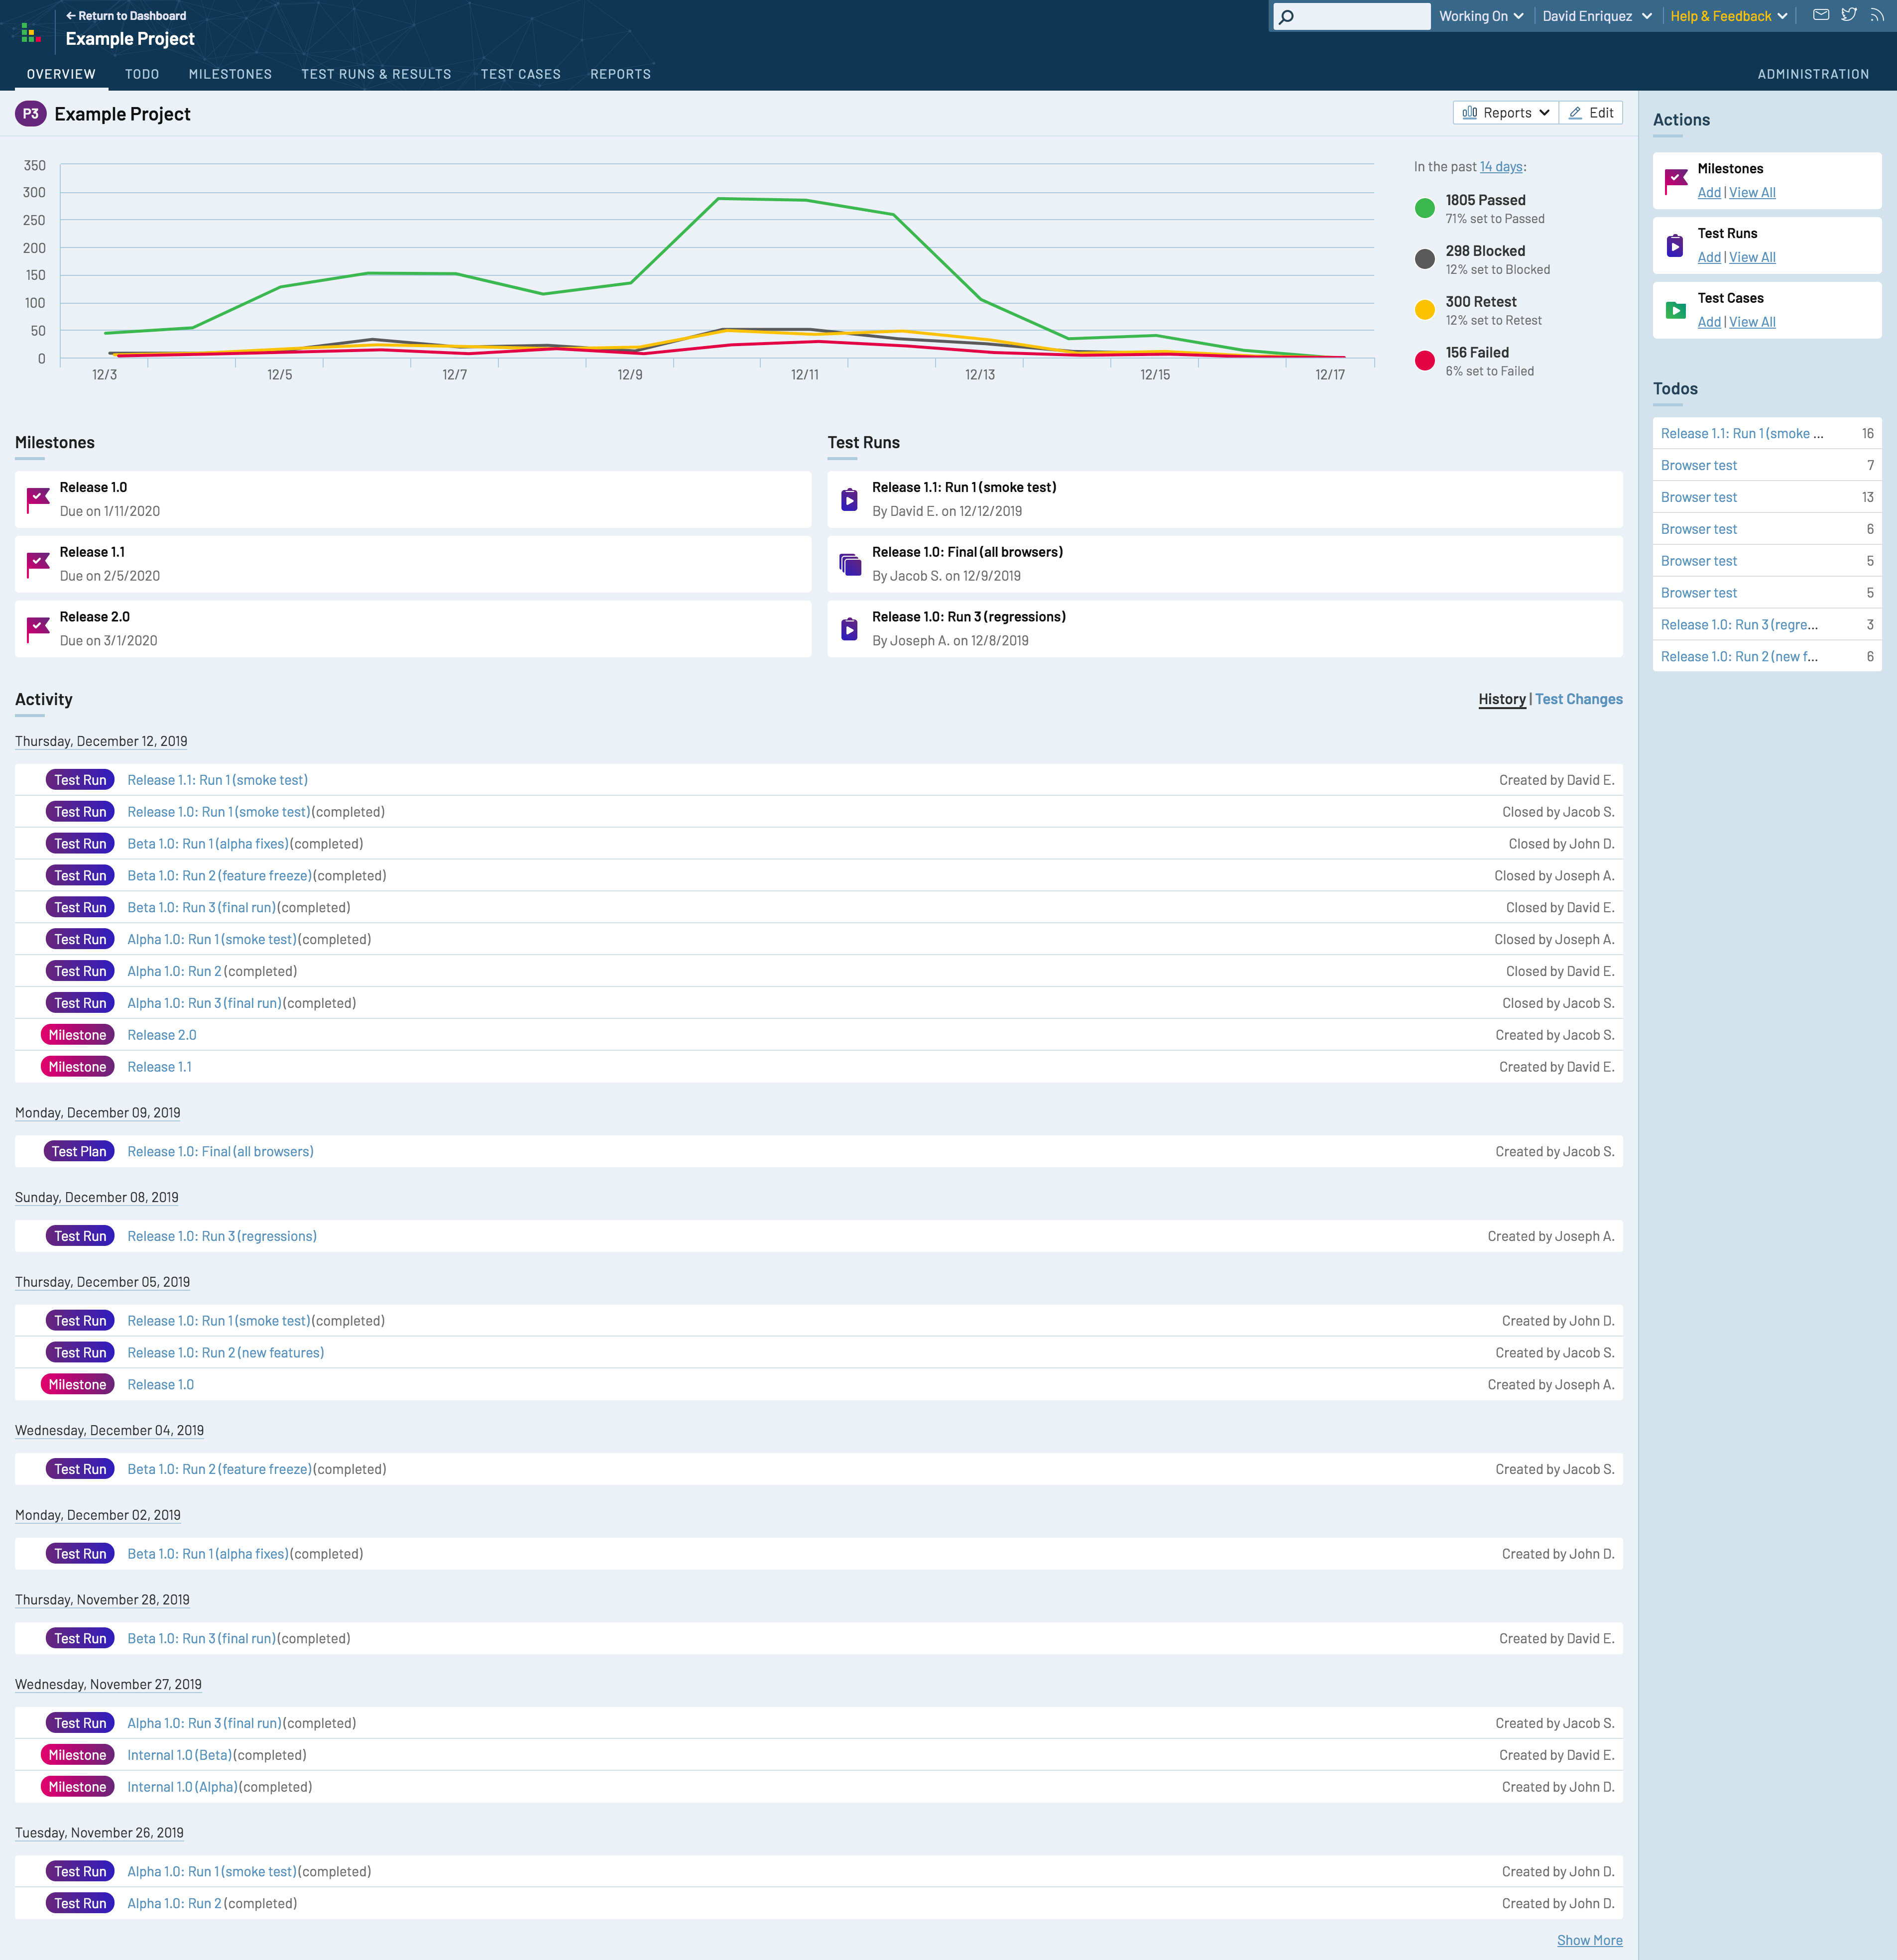
Task: Expand the Reports dropdown button
Action: pyautogui.click(x=1505, y=113)
